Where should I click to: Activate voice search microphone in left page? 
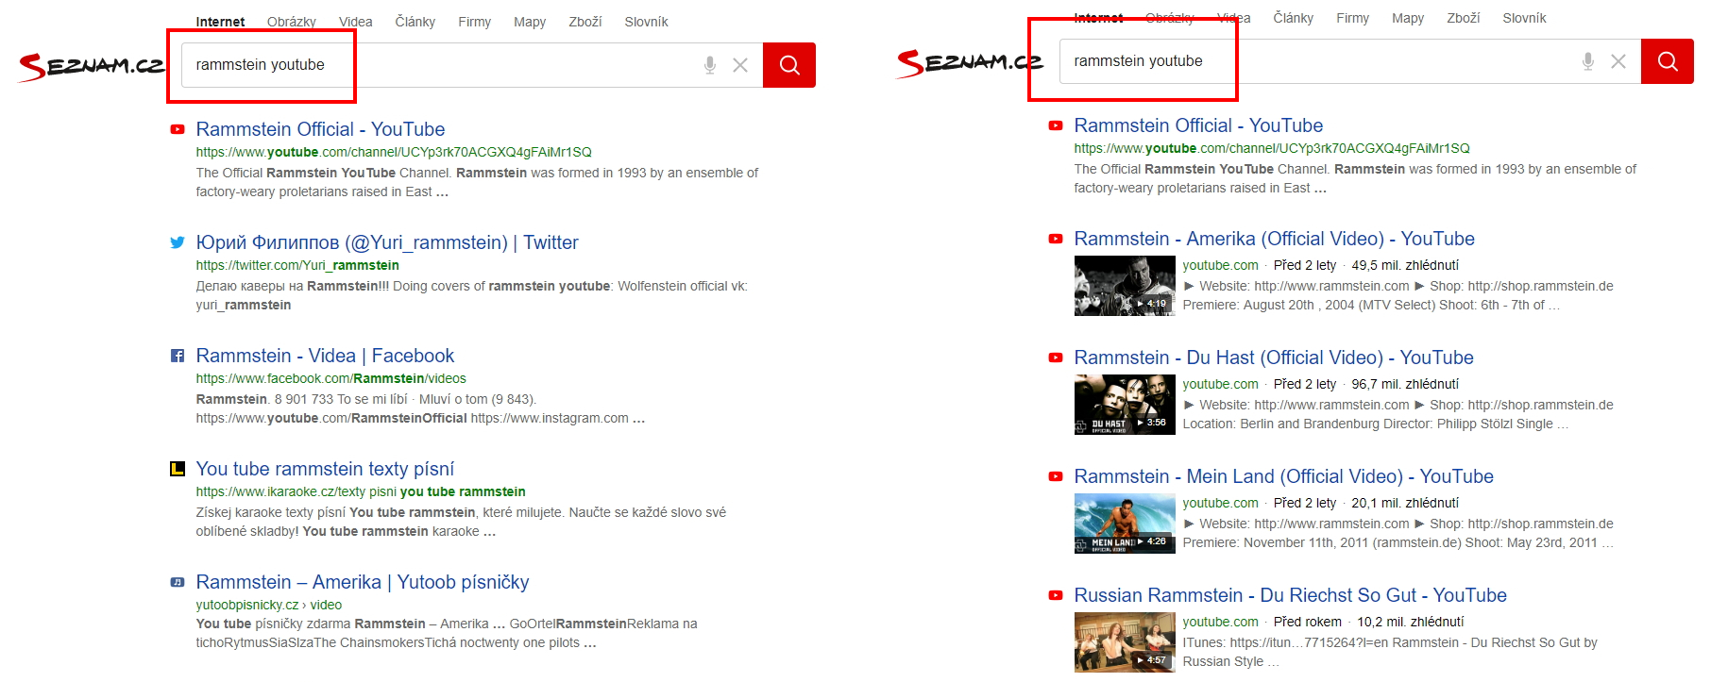(x=710, y=65)
